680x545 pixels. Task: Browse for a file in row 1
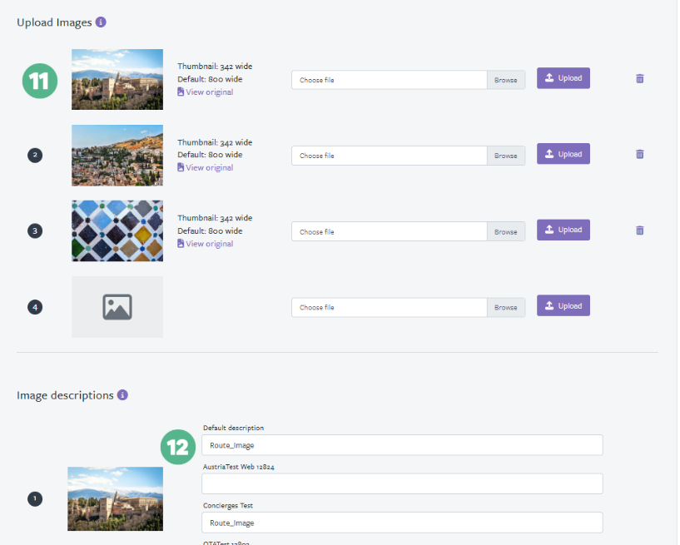[x=505, y=80]
